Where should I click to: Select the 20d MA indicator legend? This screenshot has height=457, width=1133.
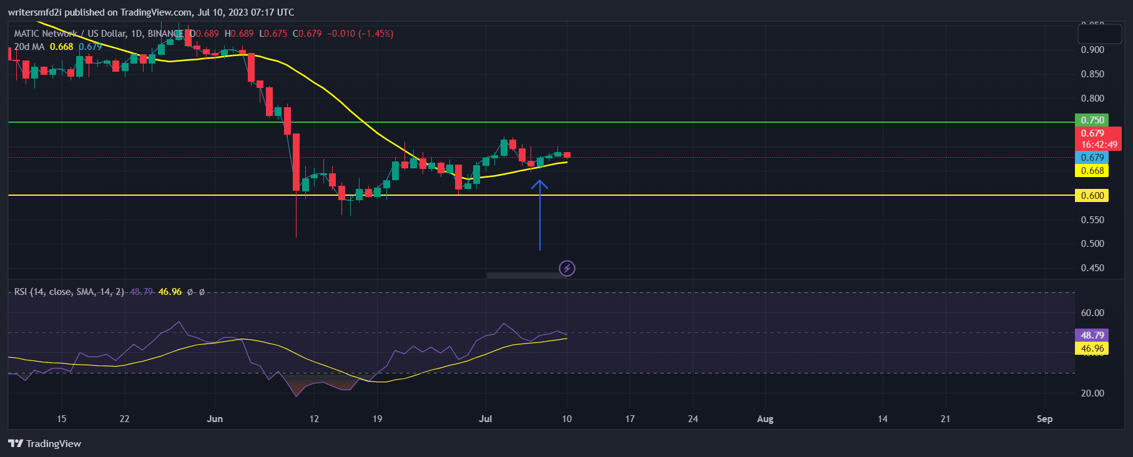pyautogui.click(x=29, y=47)
